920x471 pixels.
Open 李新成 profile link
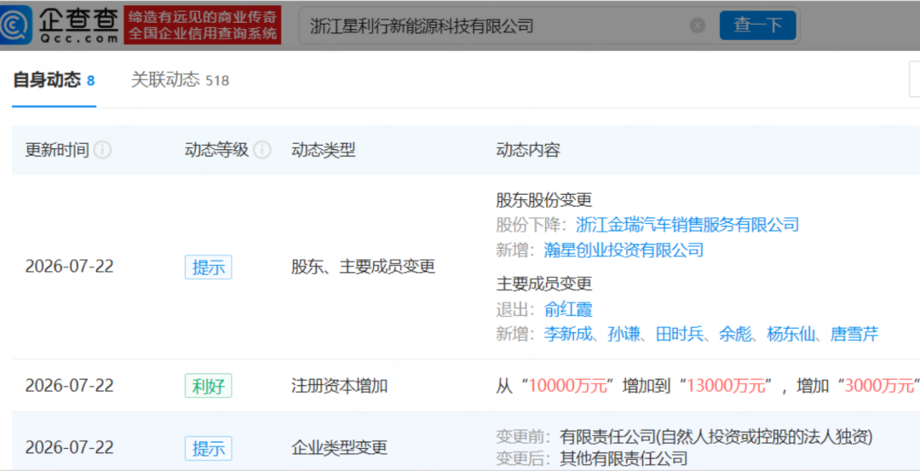[x=568, y=335]
